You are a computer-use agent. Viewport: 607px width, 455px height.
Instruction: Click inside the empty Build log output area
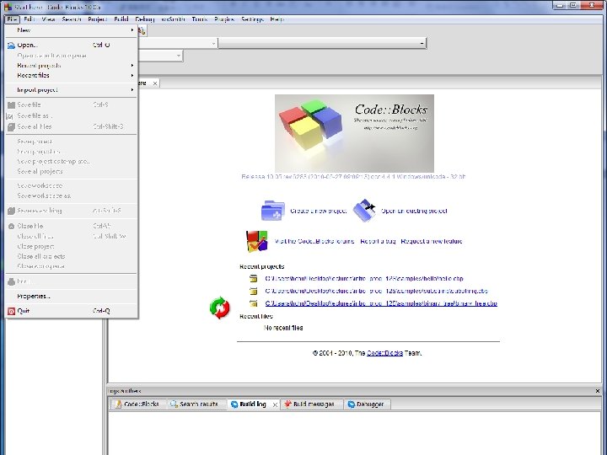click(354, 433)
